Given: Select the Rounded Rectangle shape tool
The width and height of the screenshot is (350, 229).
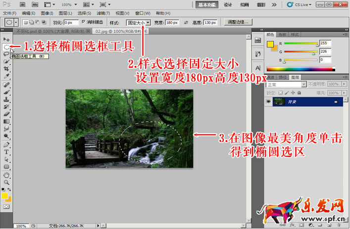Looking at the screenshot, I should [6, 167].
